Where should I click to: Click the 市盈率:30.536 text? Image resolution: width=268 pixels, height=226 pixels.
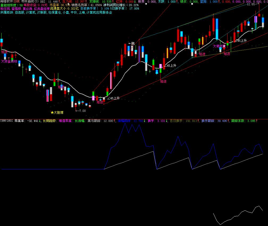point(60,5)
